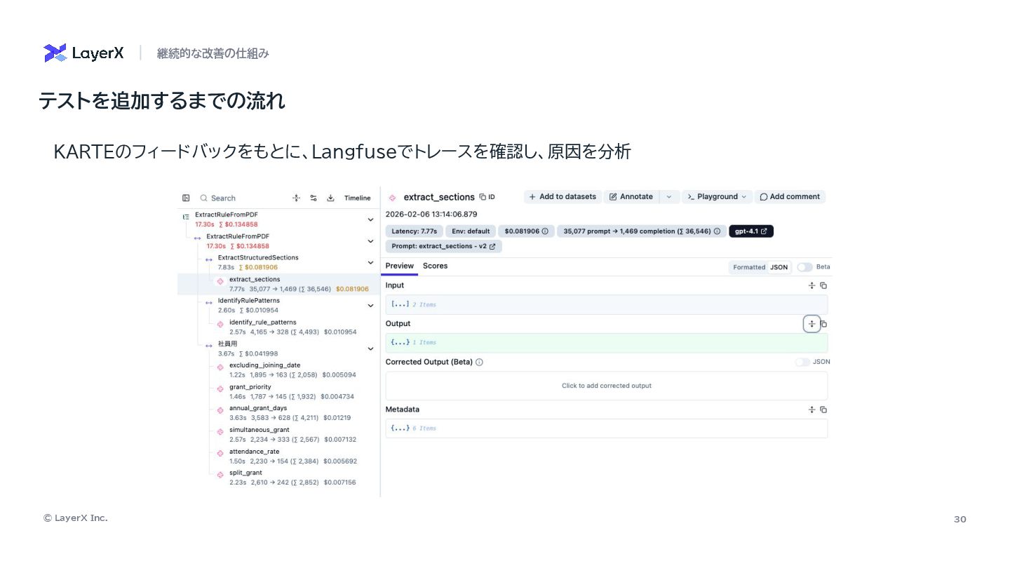Switch to the Scores tab
1010x568 pixels.
pos(435,266)
